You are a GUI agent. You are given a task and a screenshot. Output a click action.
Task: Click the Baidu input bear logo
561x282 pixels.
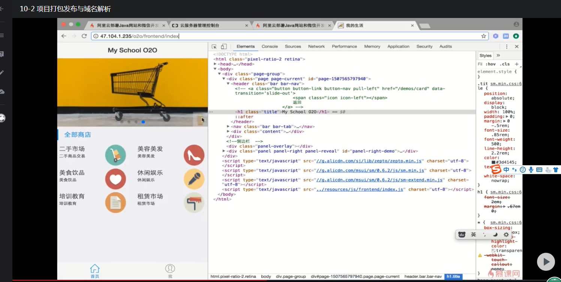462,235
